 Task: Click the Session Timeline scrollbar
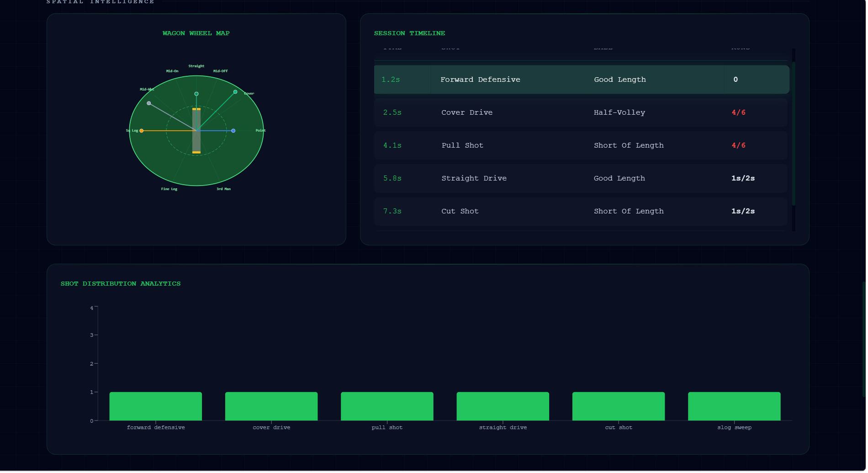[794, 133]
